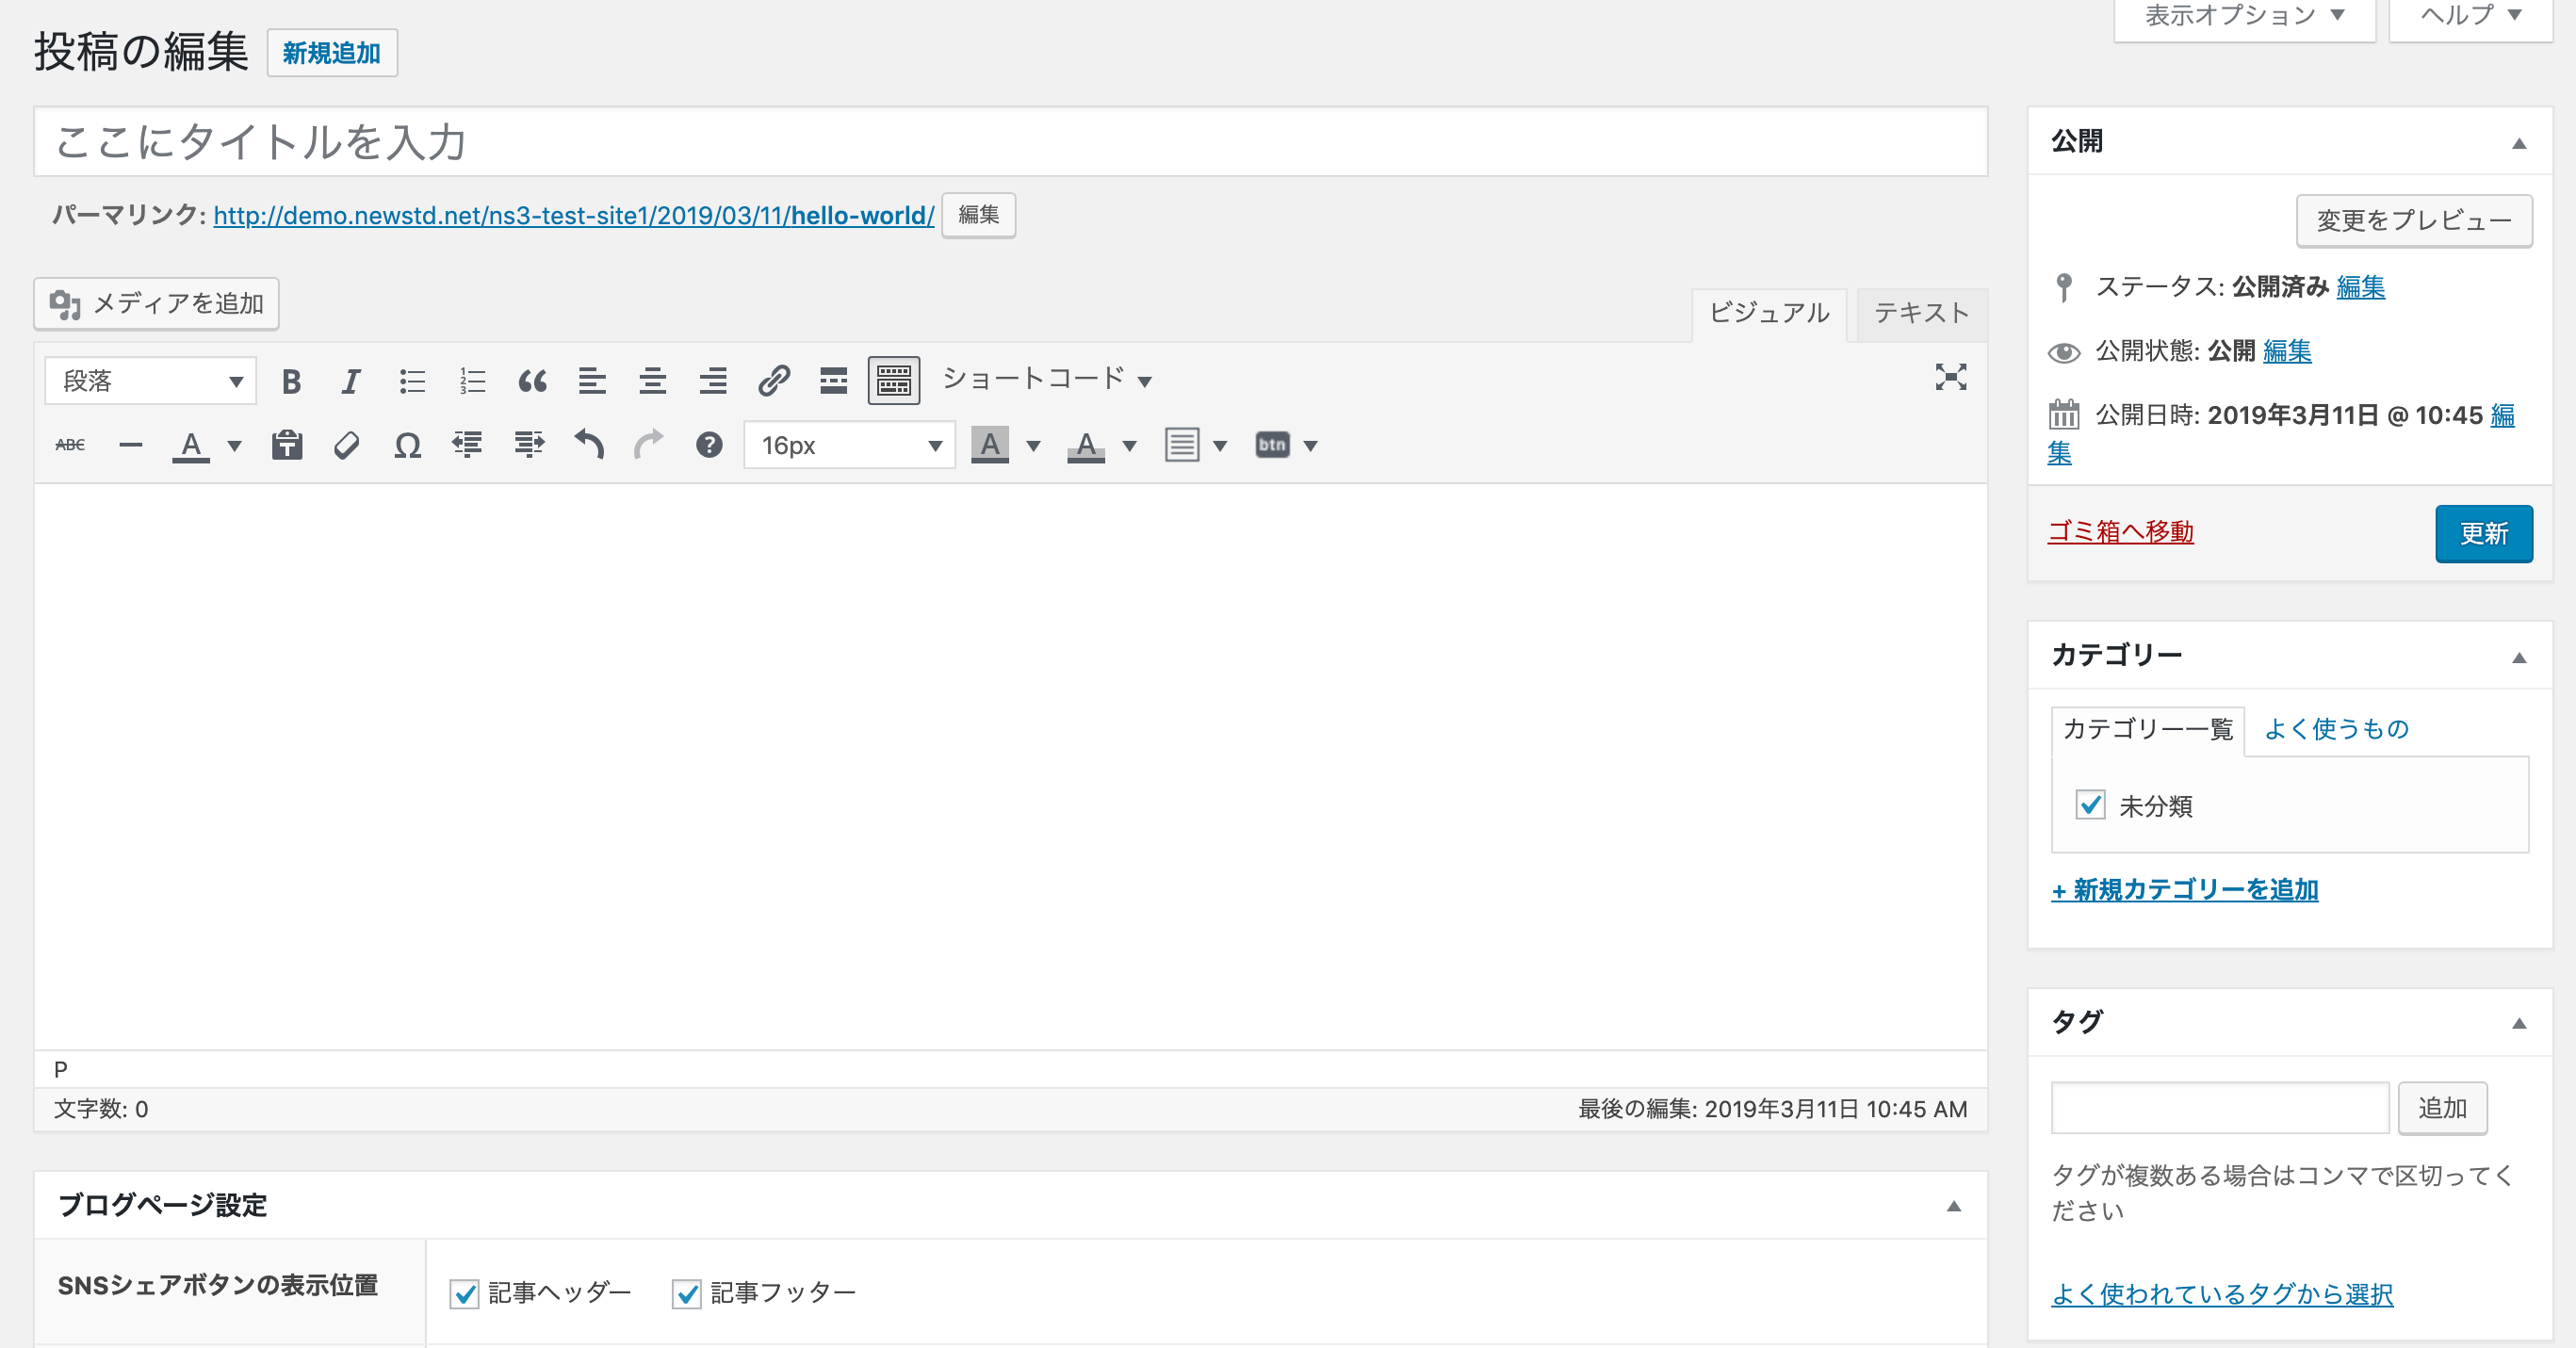Apply italic formatting

click(350, 381)
